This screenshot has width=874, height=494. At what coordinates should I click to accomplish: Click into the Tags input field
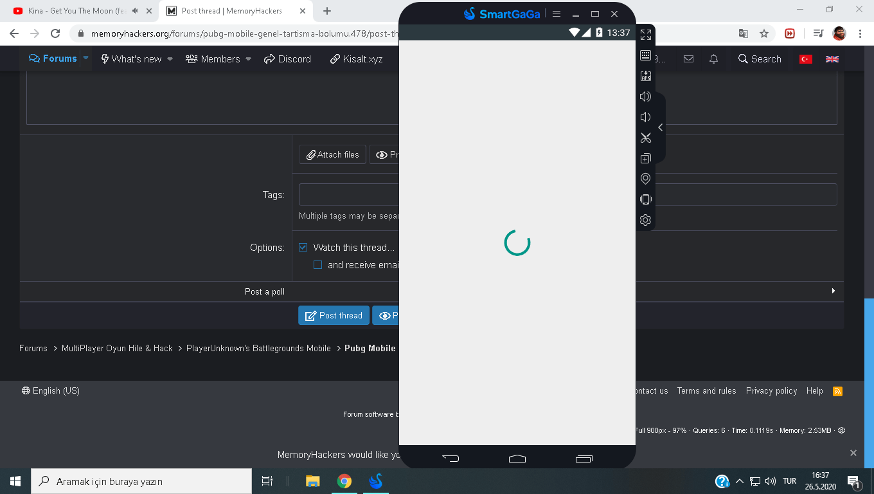click(568, 194)
